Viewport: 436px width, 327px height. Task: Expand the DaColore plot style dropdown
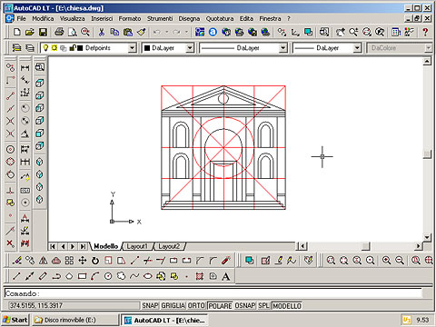pyautogui.click(x=428, y=48)
